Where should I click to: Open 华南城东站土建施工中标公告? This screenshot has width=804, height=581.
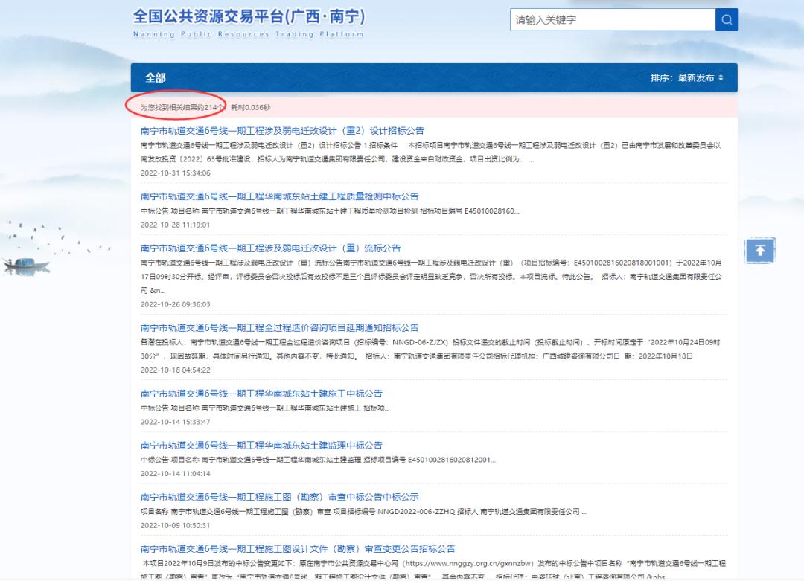261,394
